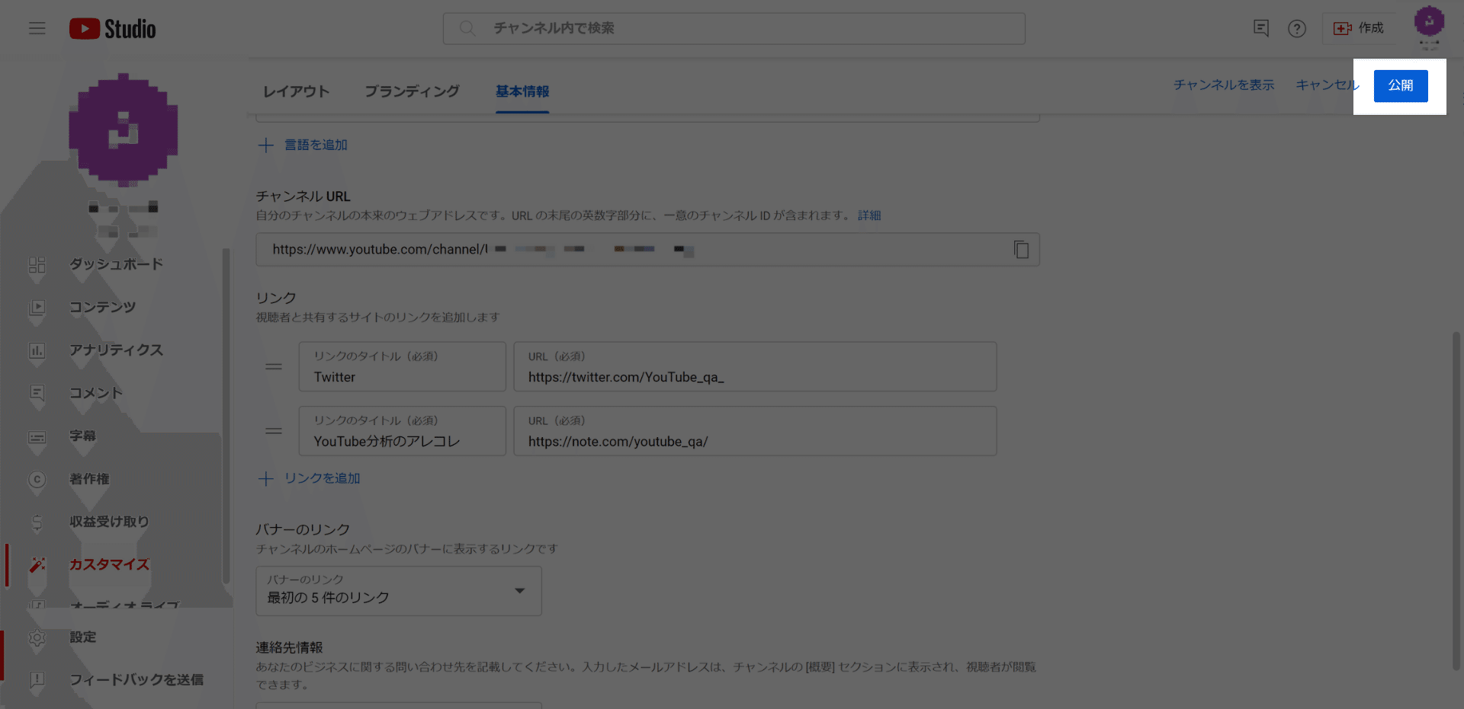Open the help question mark icon

[1297, 28]
